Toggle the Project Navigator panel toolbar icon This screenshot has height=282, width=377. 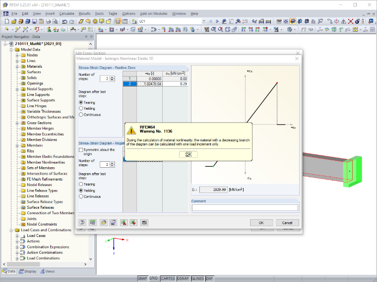(x=118, y=21)
